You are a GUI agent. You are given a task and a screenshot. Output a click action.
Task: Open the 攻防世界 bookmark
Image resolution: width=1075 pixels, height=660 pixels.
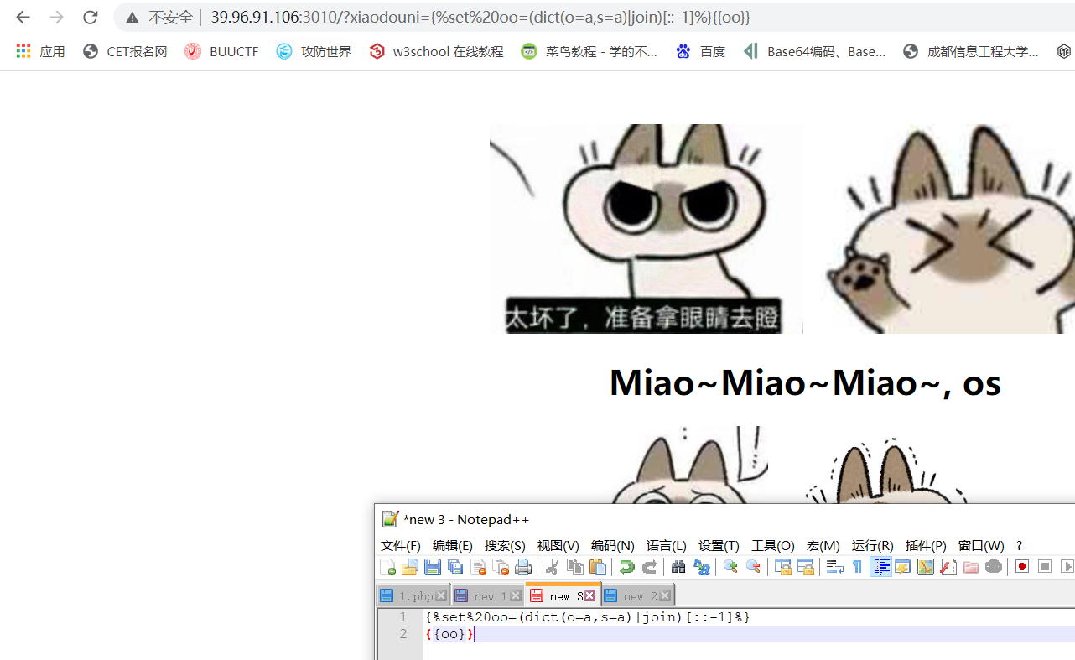pyautogui.click(x=314, y=51)
